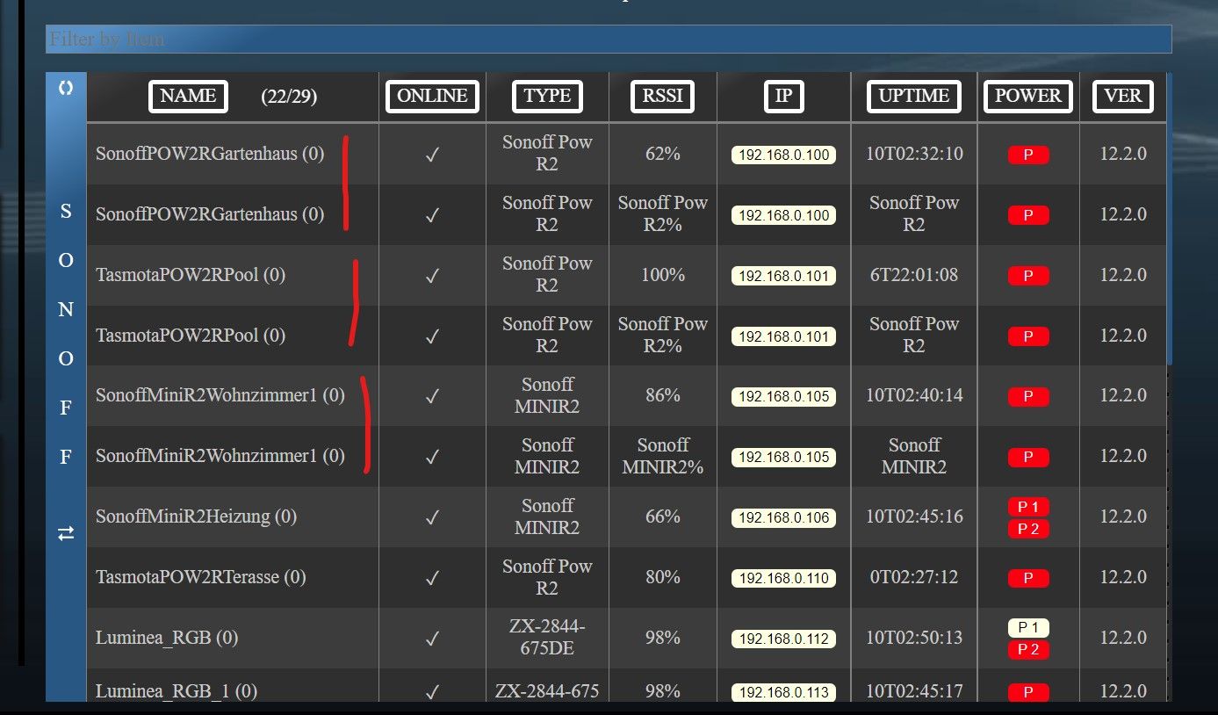Select Luminea_RGB (0) device name
The height and width of the screenshot is (715, 1218).
(x=167, y=638)
